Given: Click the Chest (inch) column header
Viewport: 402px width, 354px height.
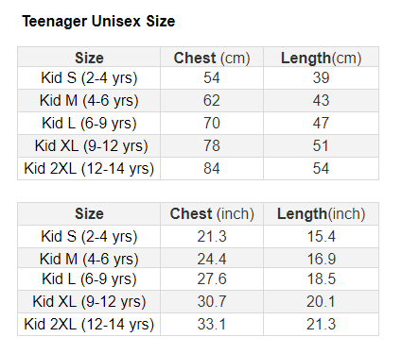Looking at the screenshot, I should click(x=212, y=214).
